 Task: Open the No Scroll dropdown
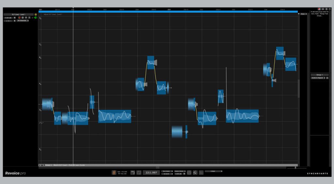[167, 174]
